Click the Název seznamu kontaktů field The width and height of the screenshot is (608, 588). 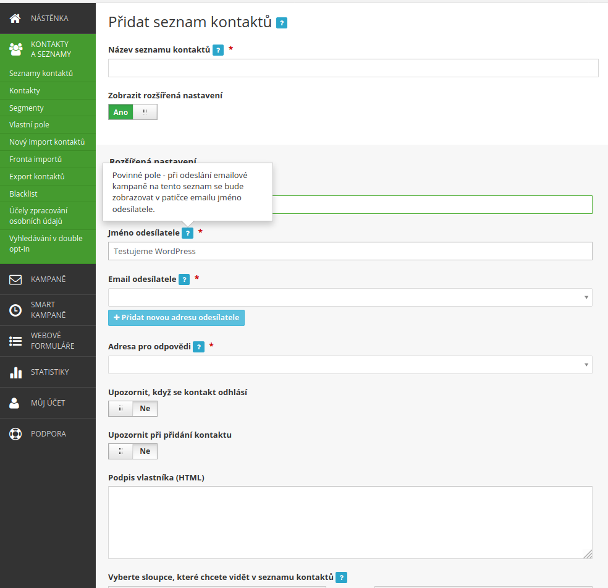(x=353, y=68)
